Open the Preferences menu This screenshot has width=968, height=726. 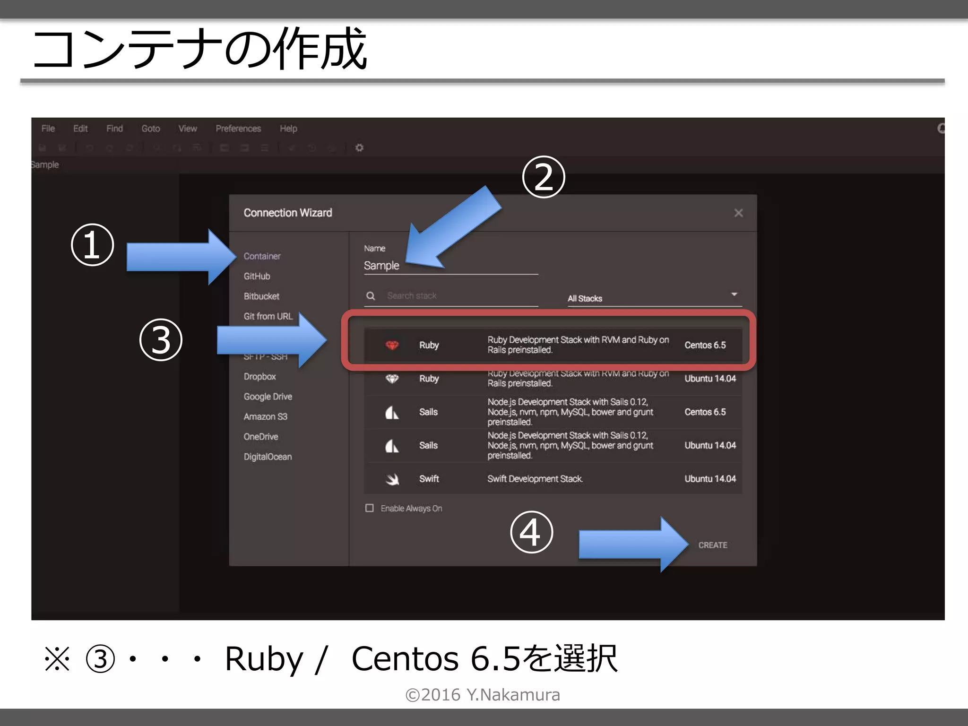[x=238, y=129]
